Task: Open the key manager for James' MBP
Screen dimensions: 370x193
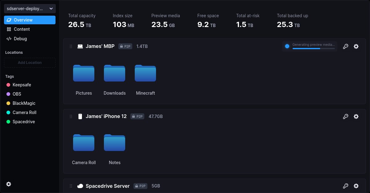Action: pyautogui.click(x=346, y=46)
